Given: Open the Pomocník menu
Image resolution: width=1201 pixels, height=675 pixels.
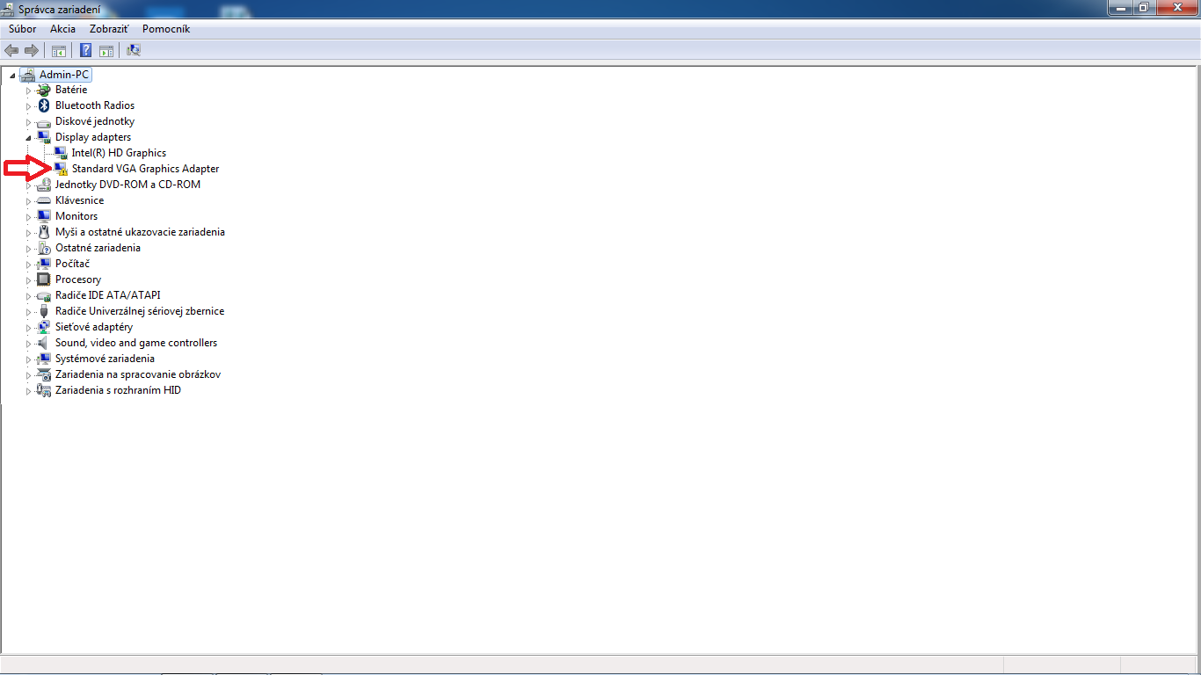Looking at the screenshot, I should click(x=166, y=29).
